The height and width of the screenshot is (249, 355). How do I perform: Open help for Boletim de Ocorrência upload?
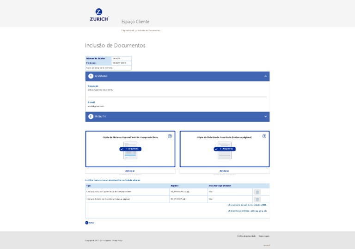point(264,136)
